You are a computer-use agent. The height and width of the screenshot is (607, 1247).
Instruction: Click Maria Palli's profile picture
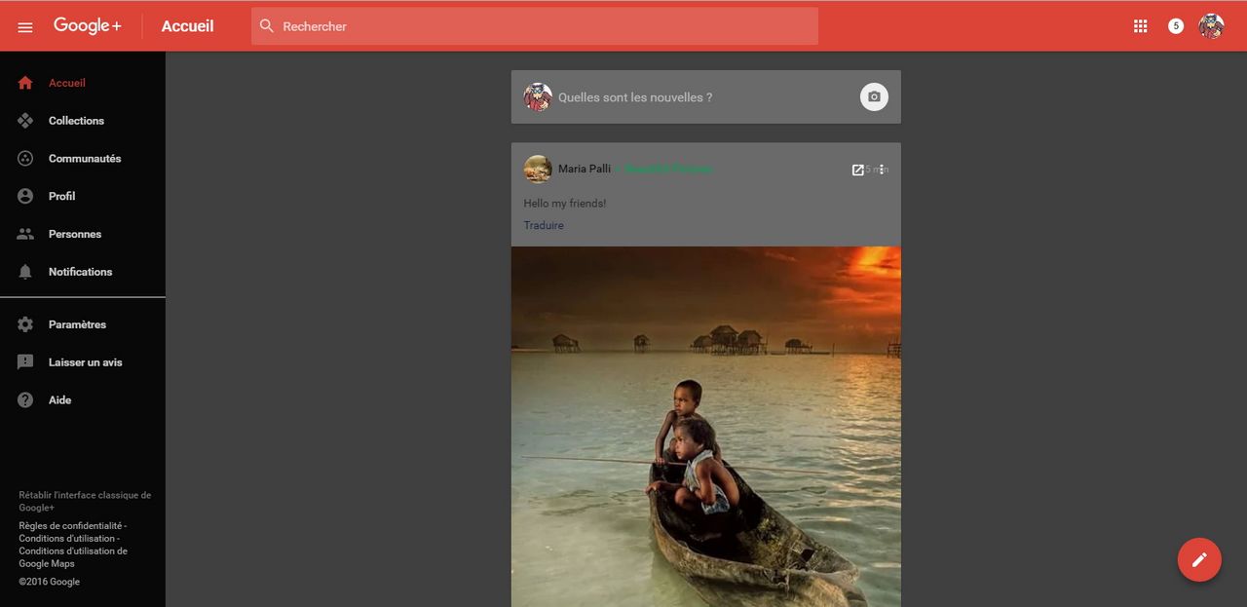[x=538, y=169]
